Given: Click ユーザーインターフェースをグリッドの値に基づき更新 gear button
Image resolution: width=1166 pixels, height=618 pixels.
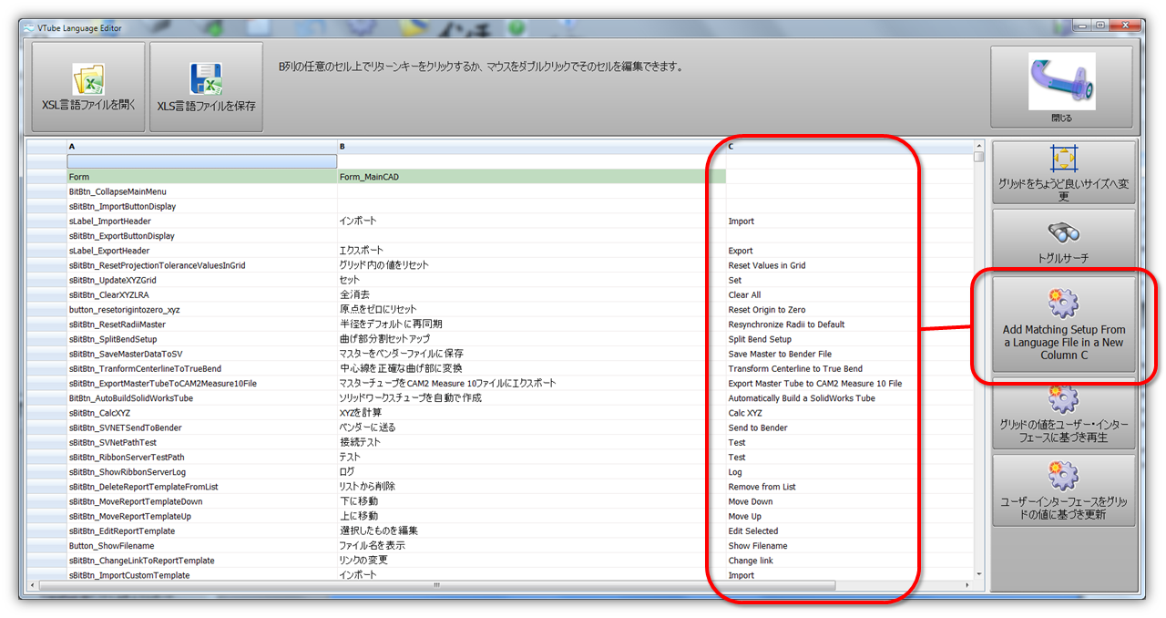Looking at the screenshot, I should point(1063,475).
